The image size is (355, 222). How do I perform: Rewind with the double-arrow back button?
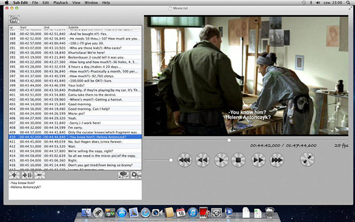coord(202,160)
